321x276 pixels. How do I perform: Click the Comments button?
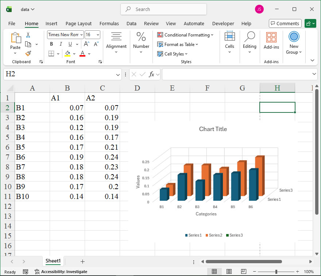pos(285,23)
